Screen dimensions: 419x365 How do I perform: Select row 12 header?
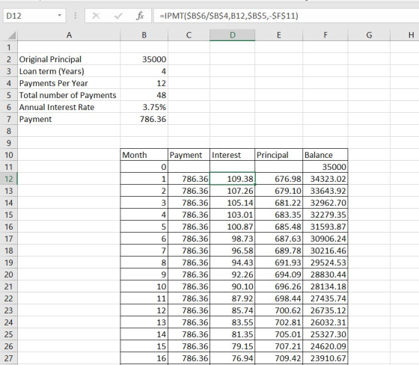tap(9, 179)
